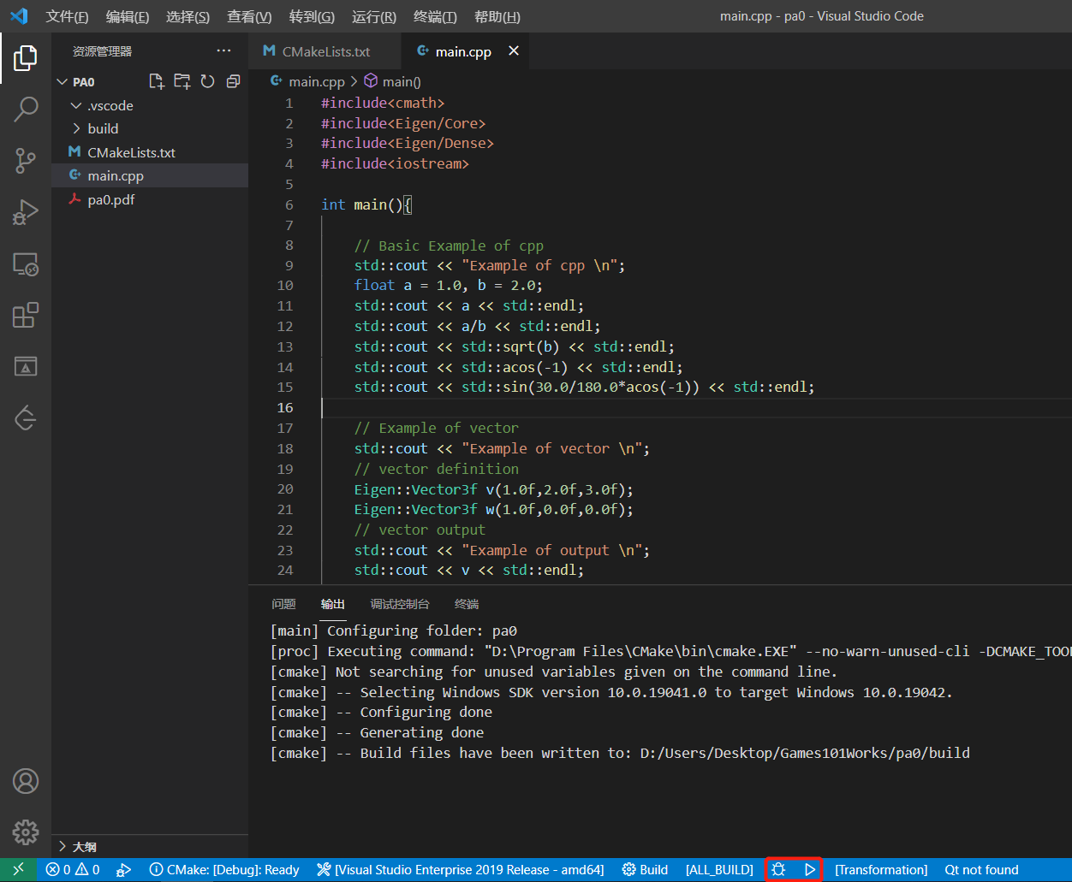This screenshot has width=1072, height=882.
Task: Click the '[main] Configuring folder: pa0' line
Action: tap(394, 630)
